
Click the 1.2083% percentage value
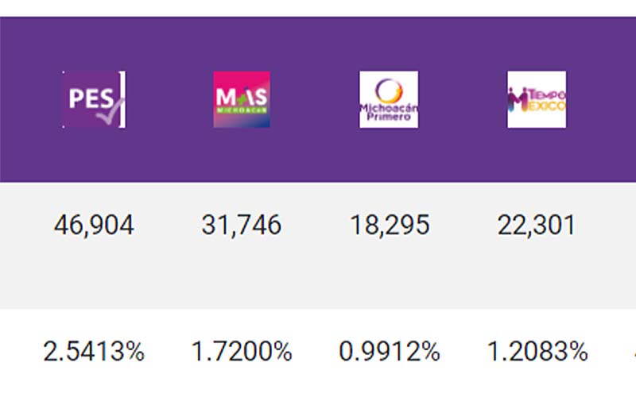pos(537,352)
